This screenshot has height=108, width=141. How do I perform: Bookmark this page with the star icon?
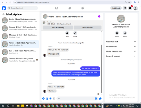(129, 2)
